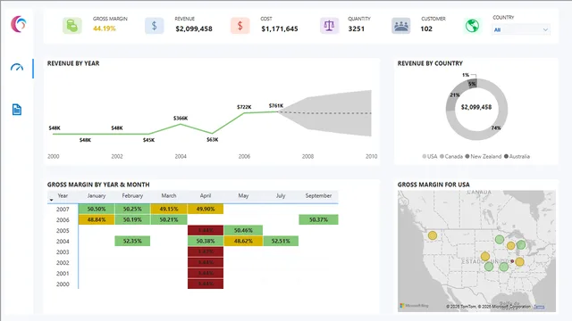Click the 2006 September cell 50.37%

tap(318, 220)
